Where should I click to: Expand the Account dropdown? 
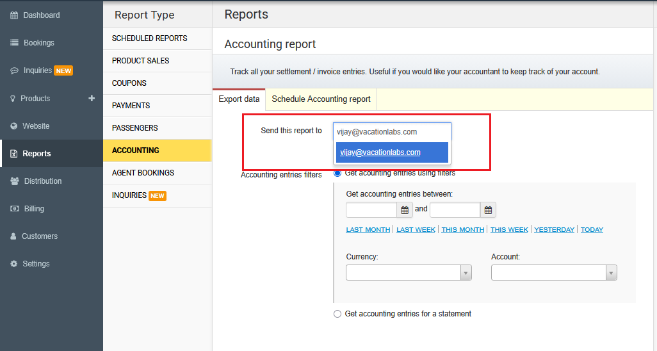[554, 273]
